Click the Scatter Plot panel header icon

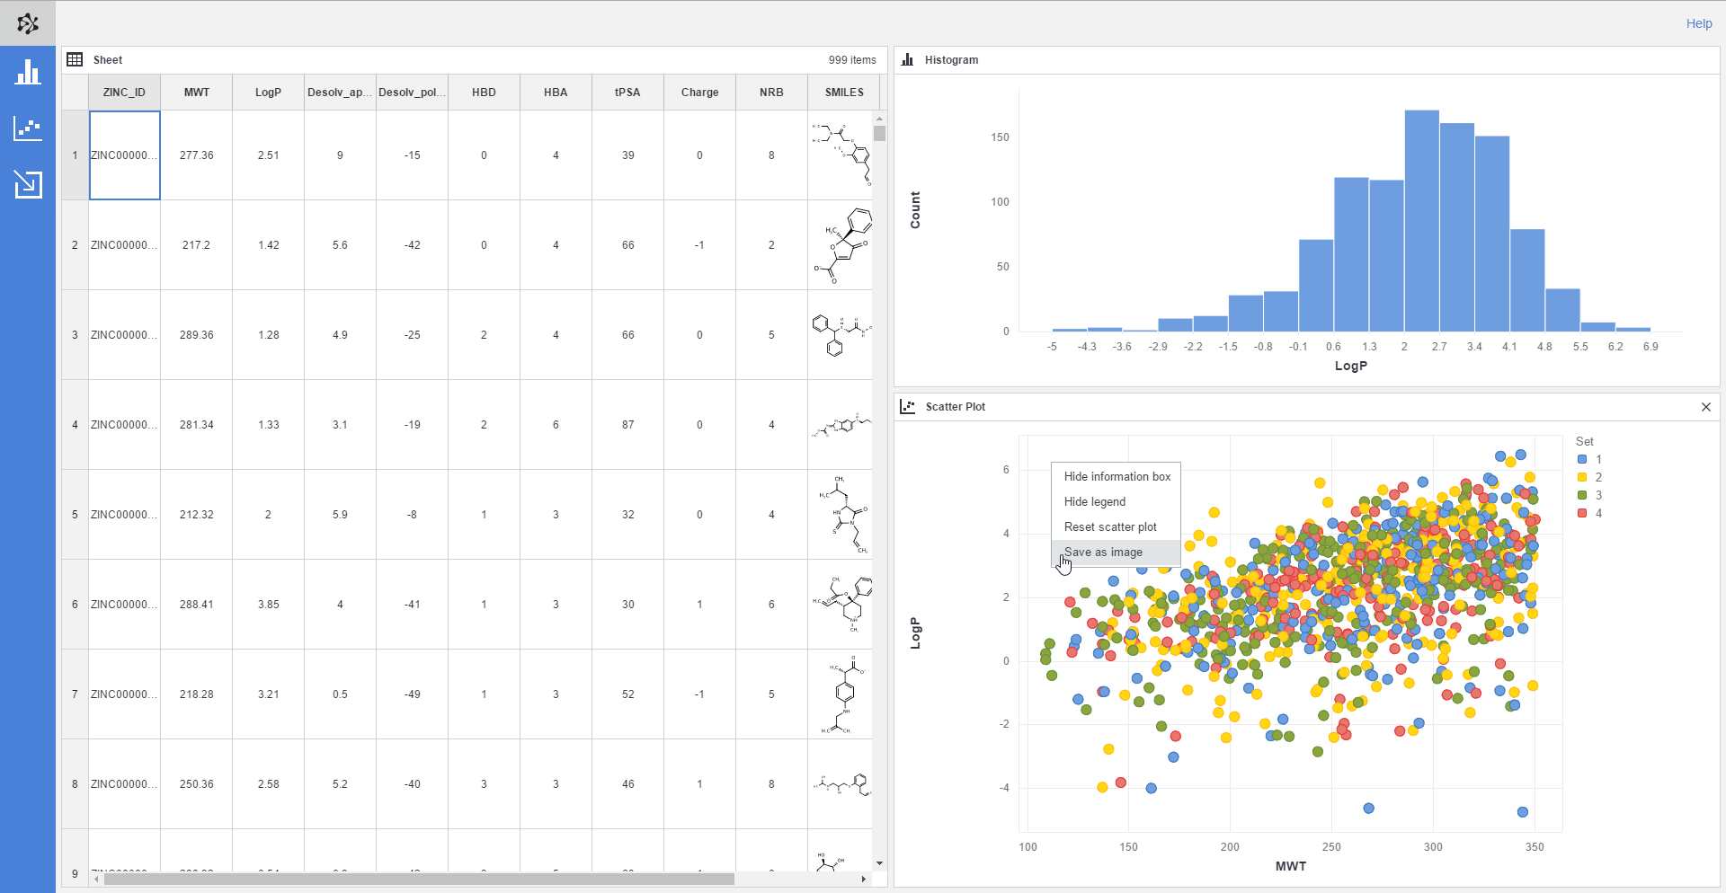pyautogui.click(x=907, y=407)
